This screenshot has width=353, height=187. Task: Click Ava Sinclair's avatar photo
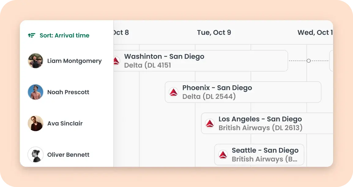[35, 123]
